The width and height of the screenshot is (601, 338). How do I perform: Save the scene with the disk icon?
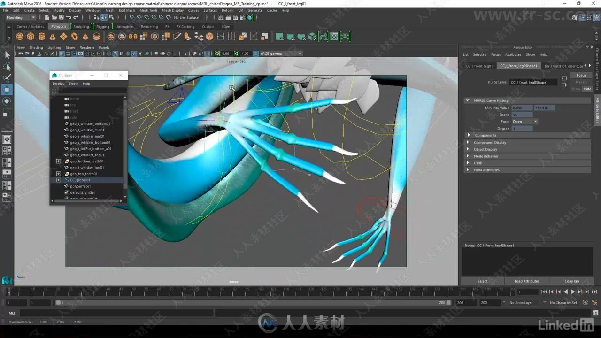[61, 17]
